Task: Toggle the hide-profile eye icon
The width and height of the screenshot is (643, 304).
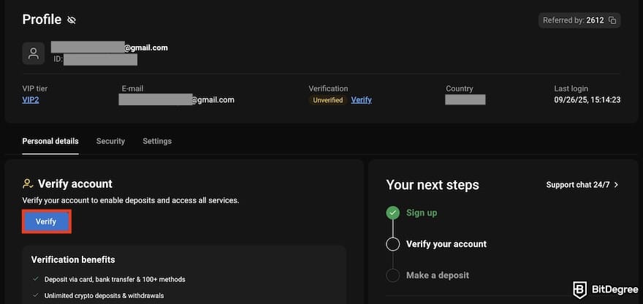Action: point(72,20)
